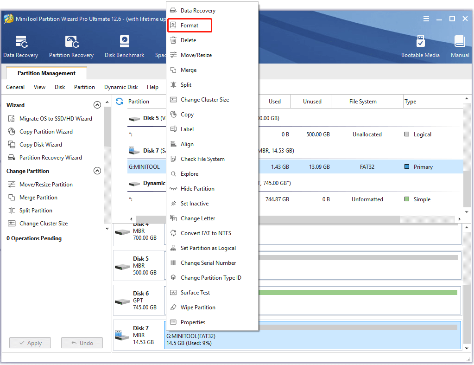The height and width of the screenshot is (365, 474).
Task: Click the Merge icon in the context menu
Action: pyautogui.click(x=173, y=70)
